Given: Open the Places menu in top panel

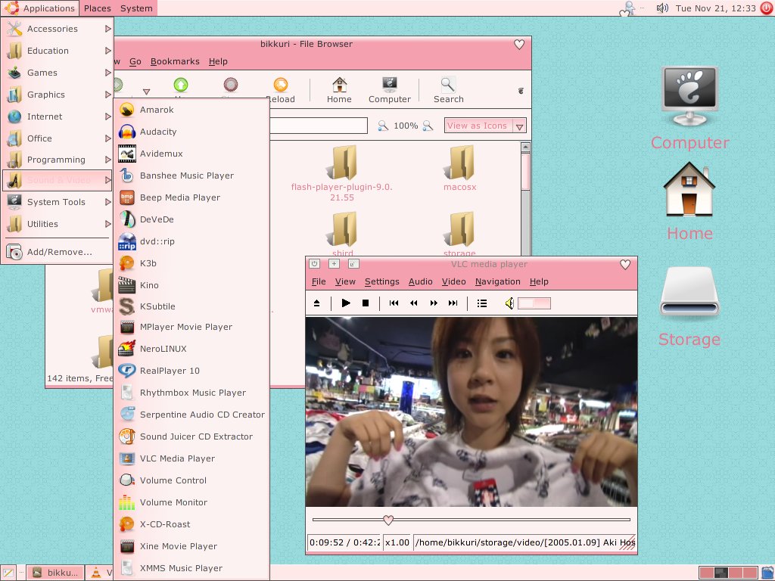Looking at the screenshot, I should 98,8.
